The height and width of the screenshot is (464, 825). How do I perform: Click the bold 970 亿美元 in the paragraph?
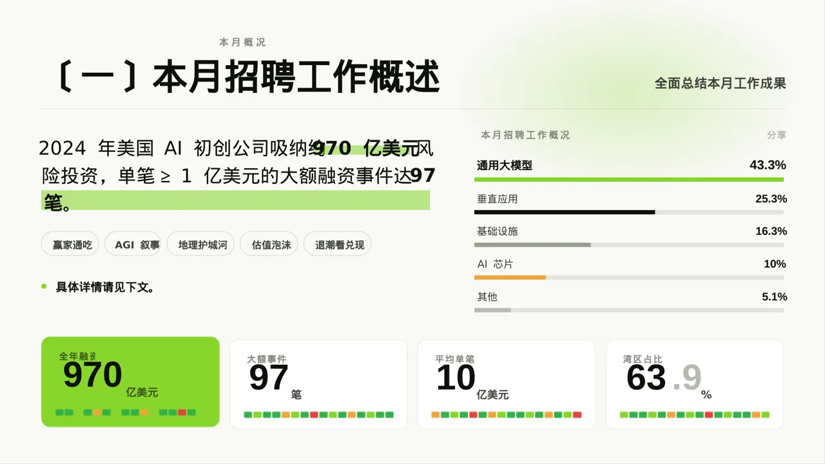point(366,149)
